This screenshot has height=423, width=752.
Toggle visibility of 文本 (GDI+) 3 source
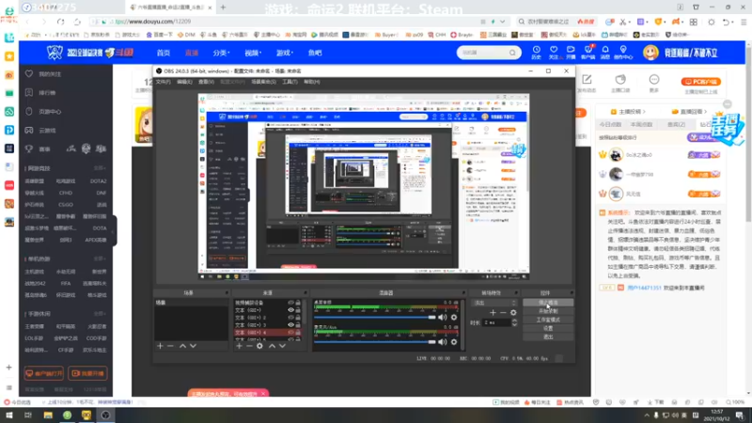click(x=290, y=324)
